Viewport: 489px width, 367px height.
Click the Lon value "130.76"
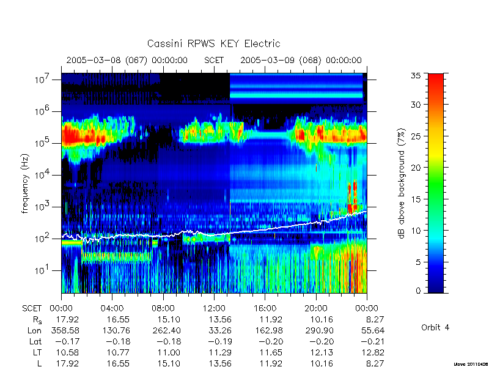click(117, 330)
